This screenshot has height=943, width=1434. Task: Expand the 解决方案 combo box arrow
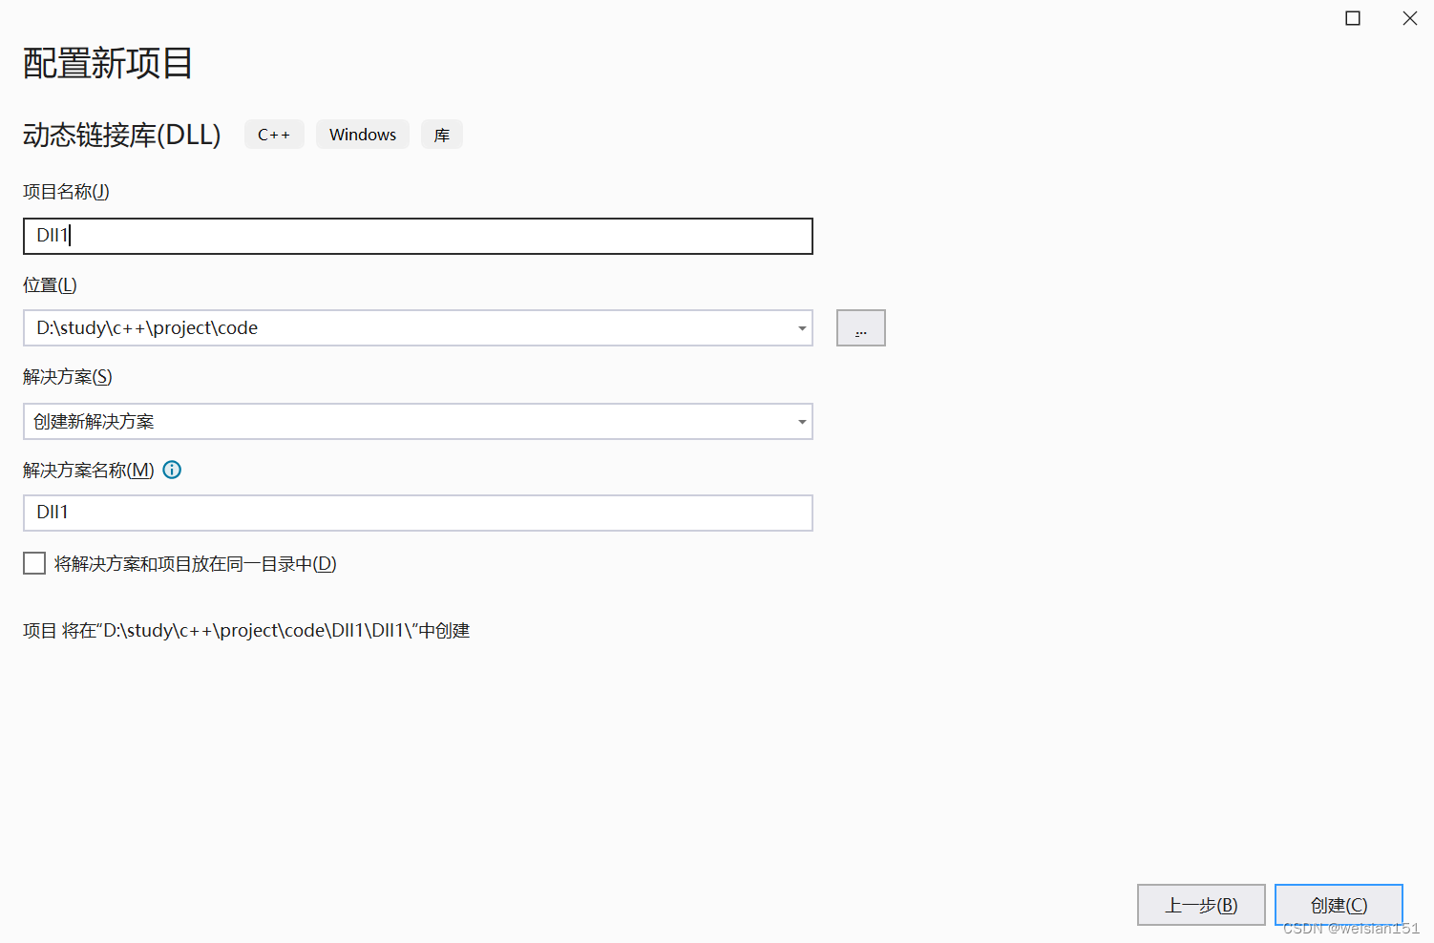click(802, 422)
